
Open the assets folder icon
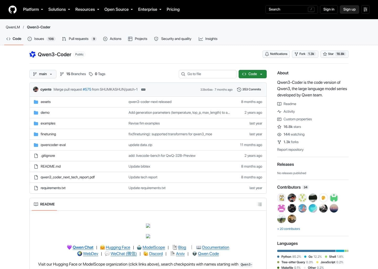click(36, 102)
